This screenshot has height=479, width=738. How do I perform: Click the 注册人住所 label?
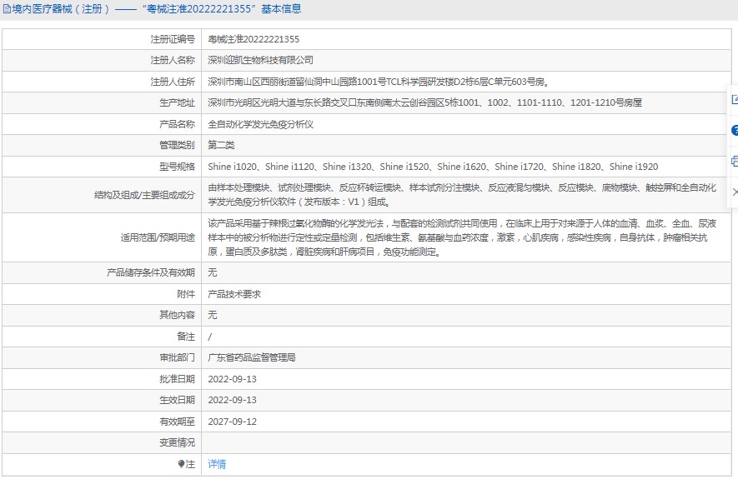pyautogui.click(x=173, y=82)
